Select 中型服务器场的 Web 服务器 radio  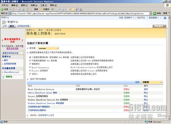(30, 61)
